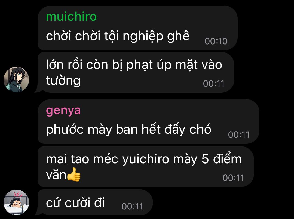Click timestamp of "phước mày ban hết" message
The image size is (294, 219).
click(x=238, y=134)
